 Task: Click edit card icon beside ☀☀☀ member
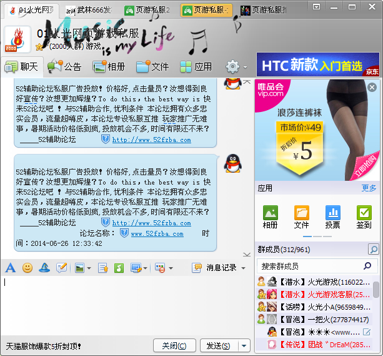367,332
